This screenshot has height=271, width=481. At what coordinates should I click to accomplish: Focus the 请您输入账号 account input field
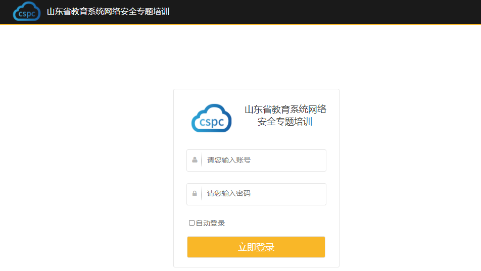[256, 160]
